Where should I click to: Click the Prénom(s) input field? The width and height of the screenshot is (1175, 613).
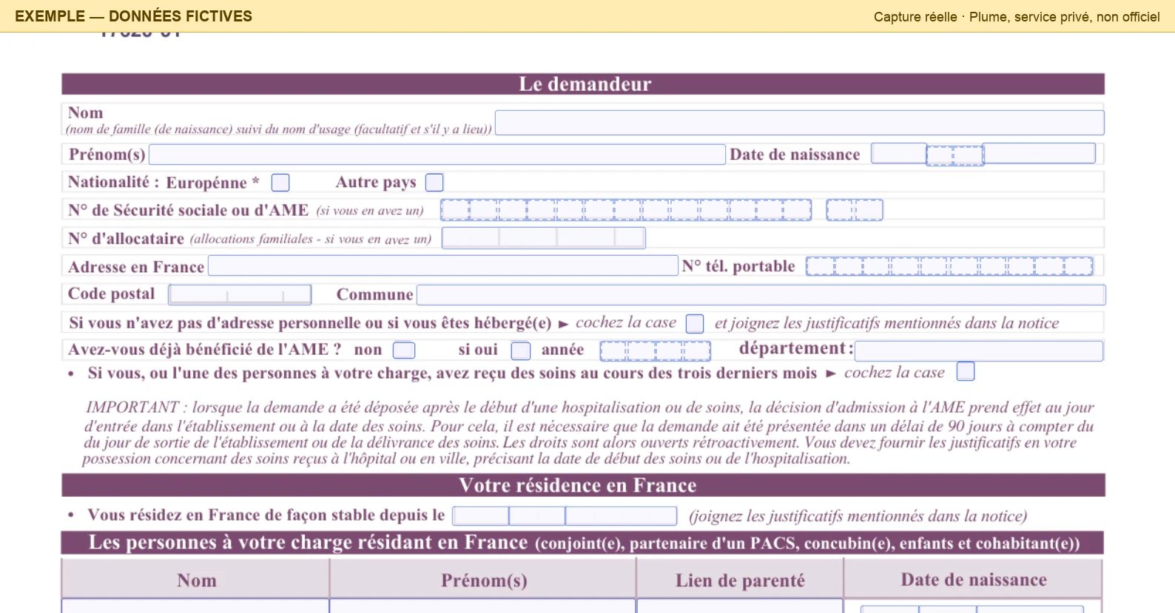point(437,155)
